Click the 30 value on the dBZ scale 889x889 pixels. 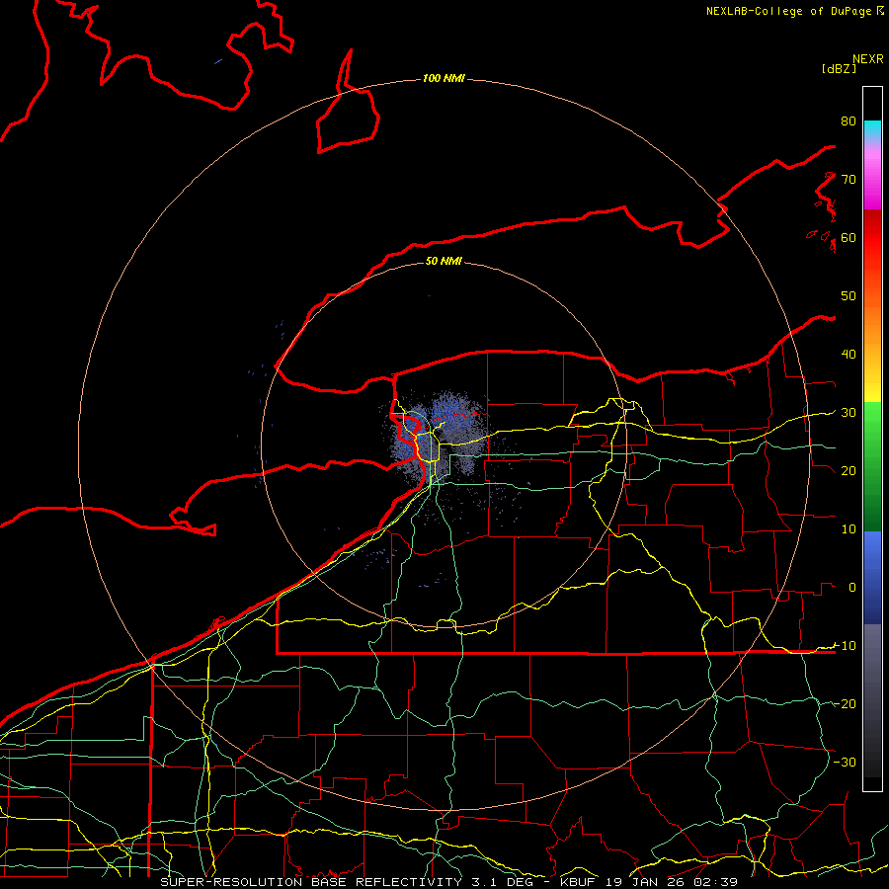(x=849, y=413)
